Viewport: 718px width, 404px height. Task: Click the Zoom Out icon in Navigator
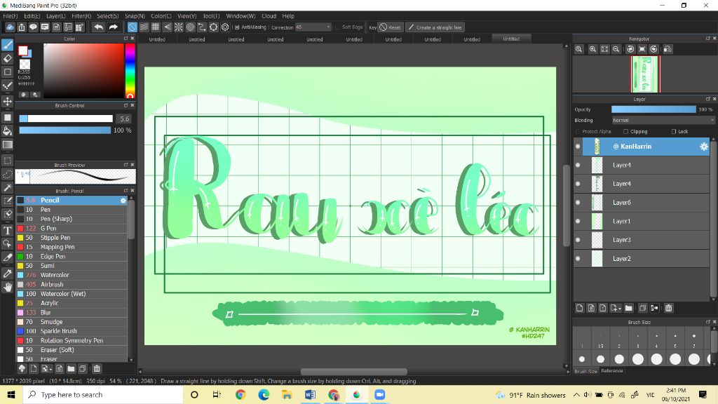tap(616, 49)
